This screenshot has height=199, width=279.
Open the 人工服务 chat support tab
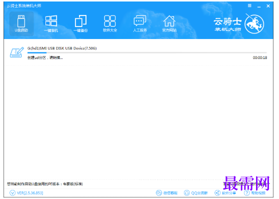tap(140, 23)
